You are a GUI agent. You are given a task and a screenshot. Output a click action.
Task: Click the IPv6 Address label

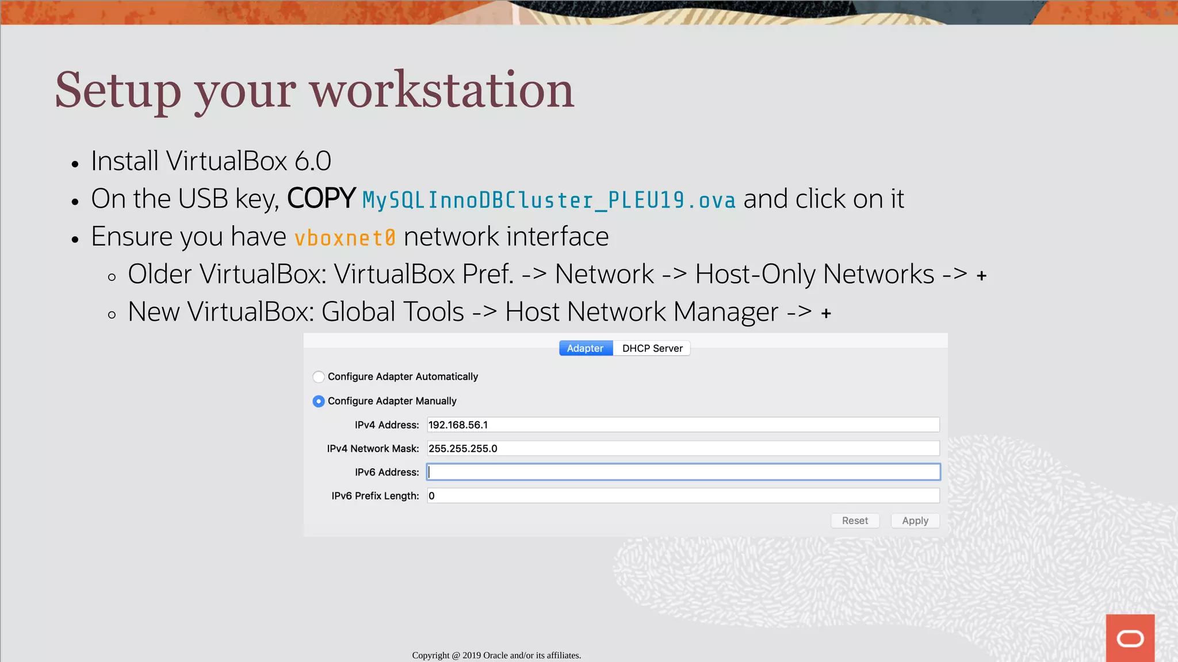[x=387, y=472]
